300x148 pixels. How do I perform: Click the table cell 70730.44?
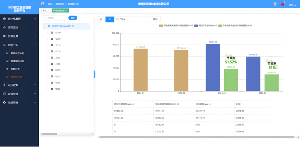tap(174, 125)
